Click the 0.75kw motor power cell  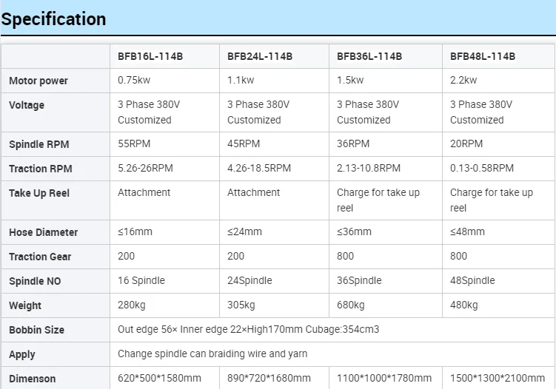tap(134, 81)
